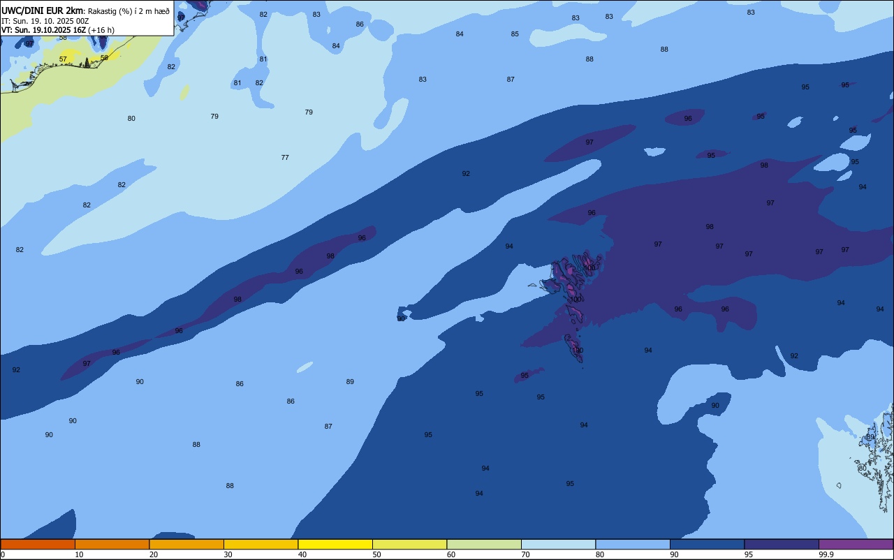The height and width of the screenshot is (560, 894).
Task: Click the legend scale label "0"
Action: coord(3,554)
